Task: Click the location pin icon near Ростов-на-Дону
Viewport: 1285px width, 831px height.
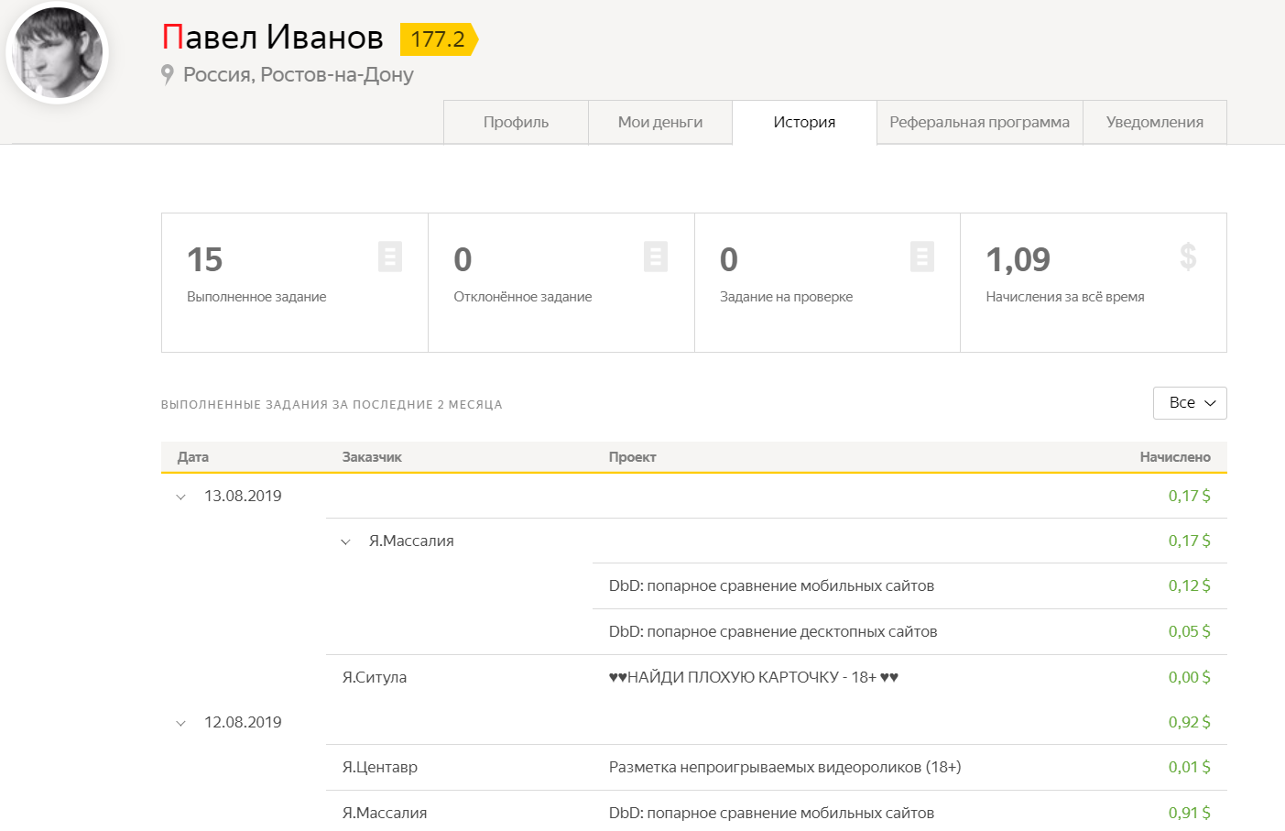Action: tap(167, 74)
